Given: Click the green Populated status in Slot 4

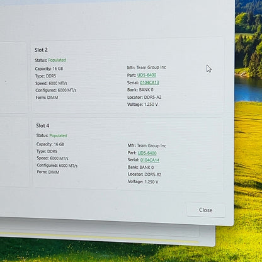Looking at the screenshot, I should [x=58, y=135].
